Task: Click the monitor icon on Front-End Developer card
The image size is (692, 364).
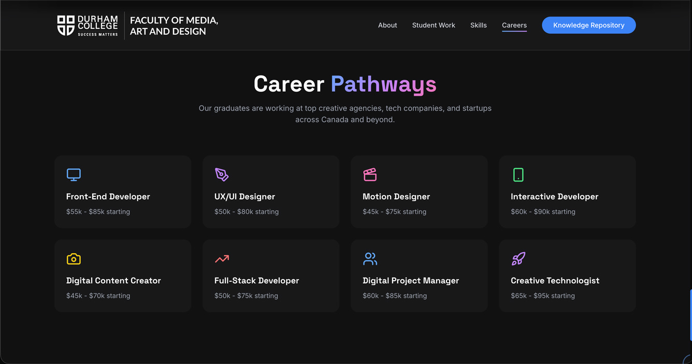Action: coord(74,174)
